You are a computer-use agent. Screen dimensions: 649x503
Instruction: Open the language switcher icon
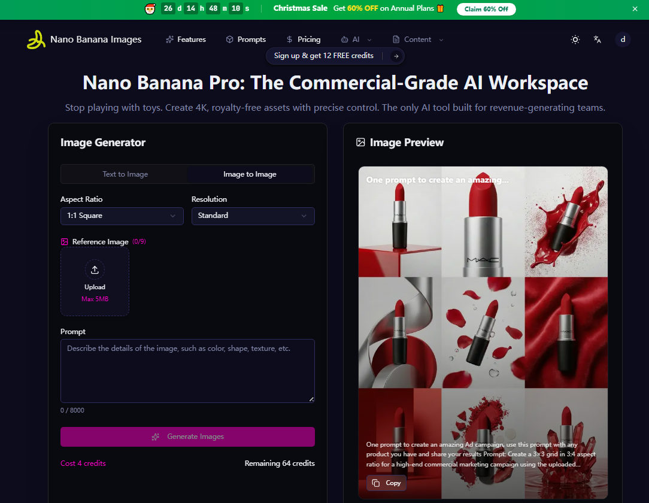tap(597, 40)
